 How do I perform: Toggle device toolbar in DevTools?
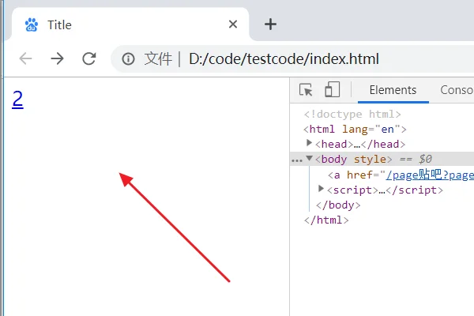[x=332, y=89]
